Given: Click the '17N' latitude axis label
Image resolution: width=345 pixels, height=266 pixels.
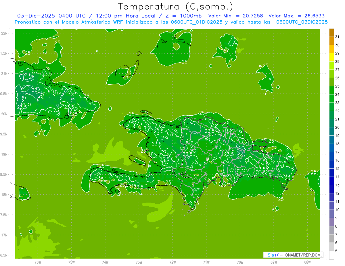Looking at the screenshot, I should [4, 235].
